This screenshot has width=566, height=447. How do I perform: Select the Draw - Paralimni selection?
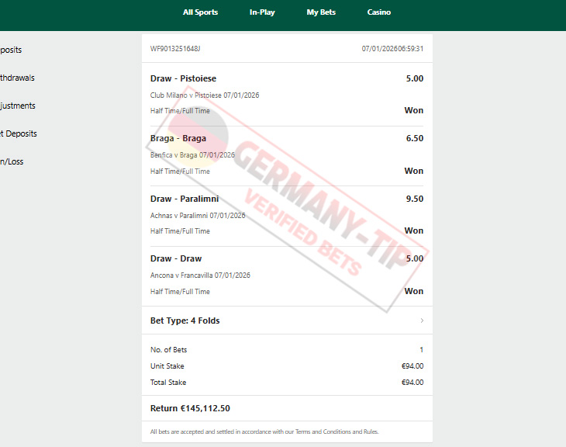[185, 199]
